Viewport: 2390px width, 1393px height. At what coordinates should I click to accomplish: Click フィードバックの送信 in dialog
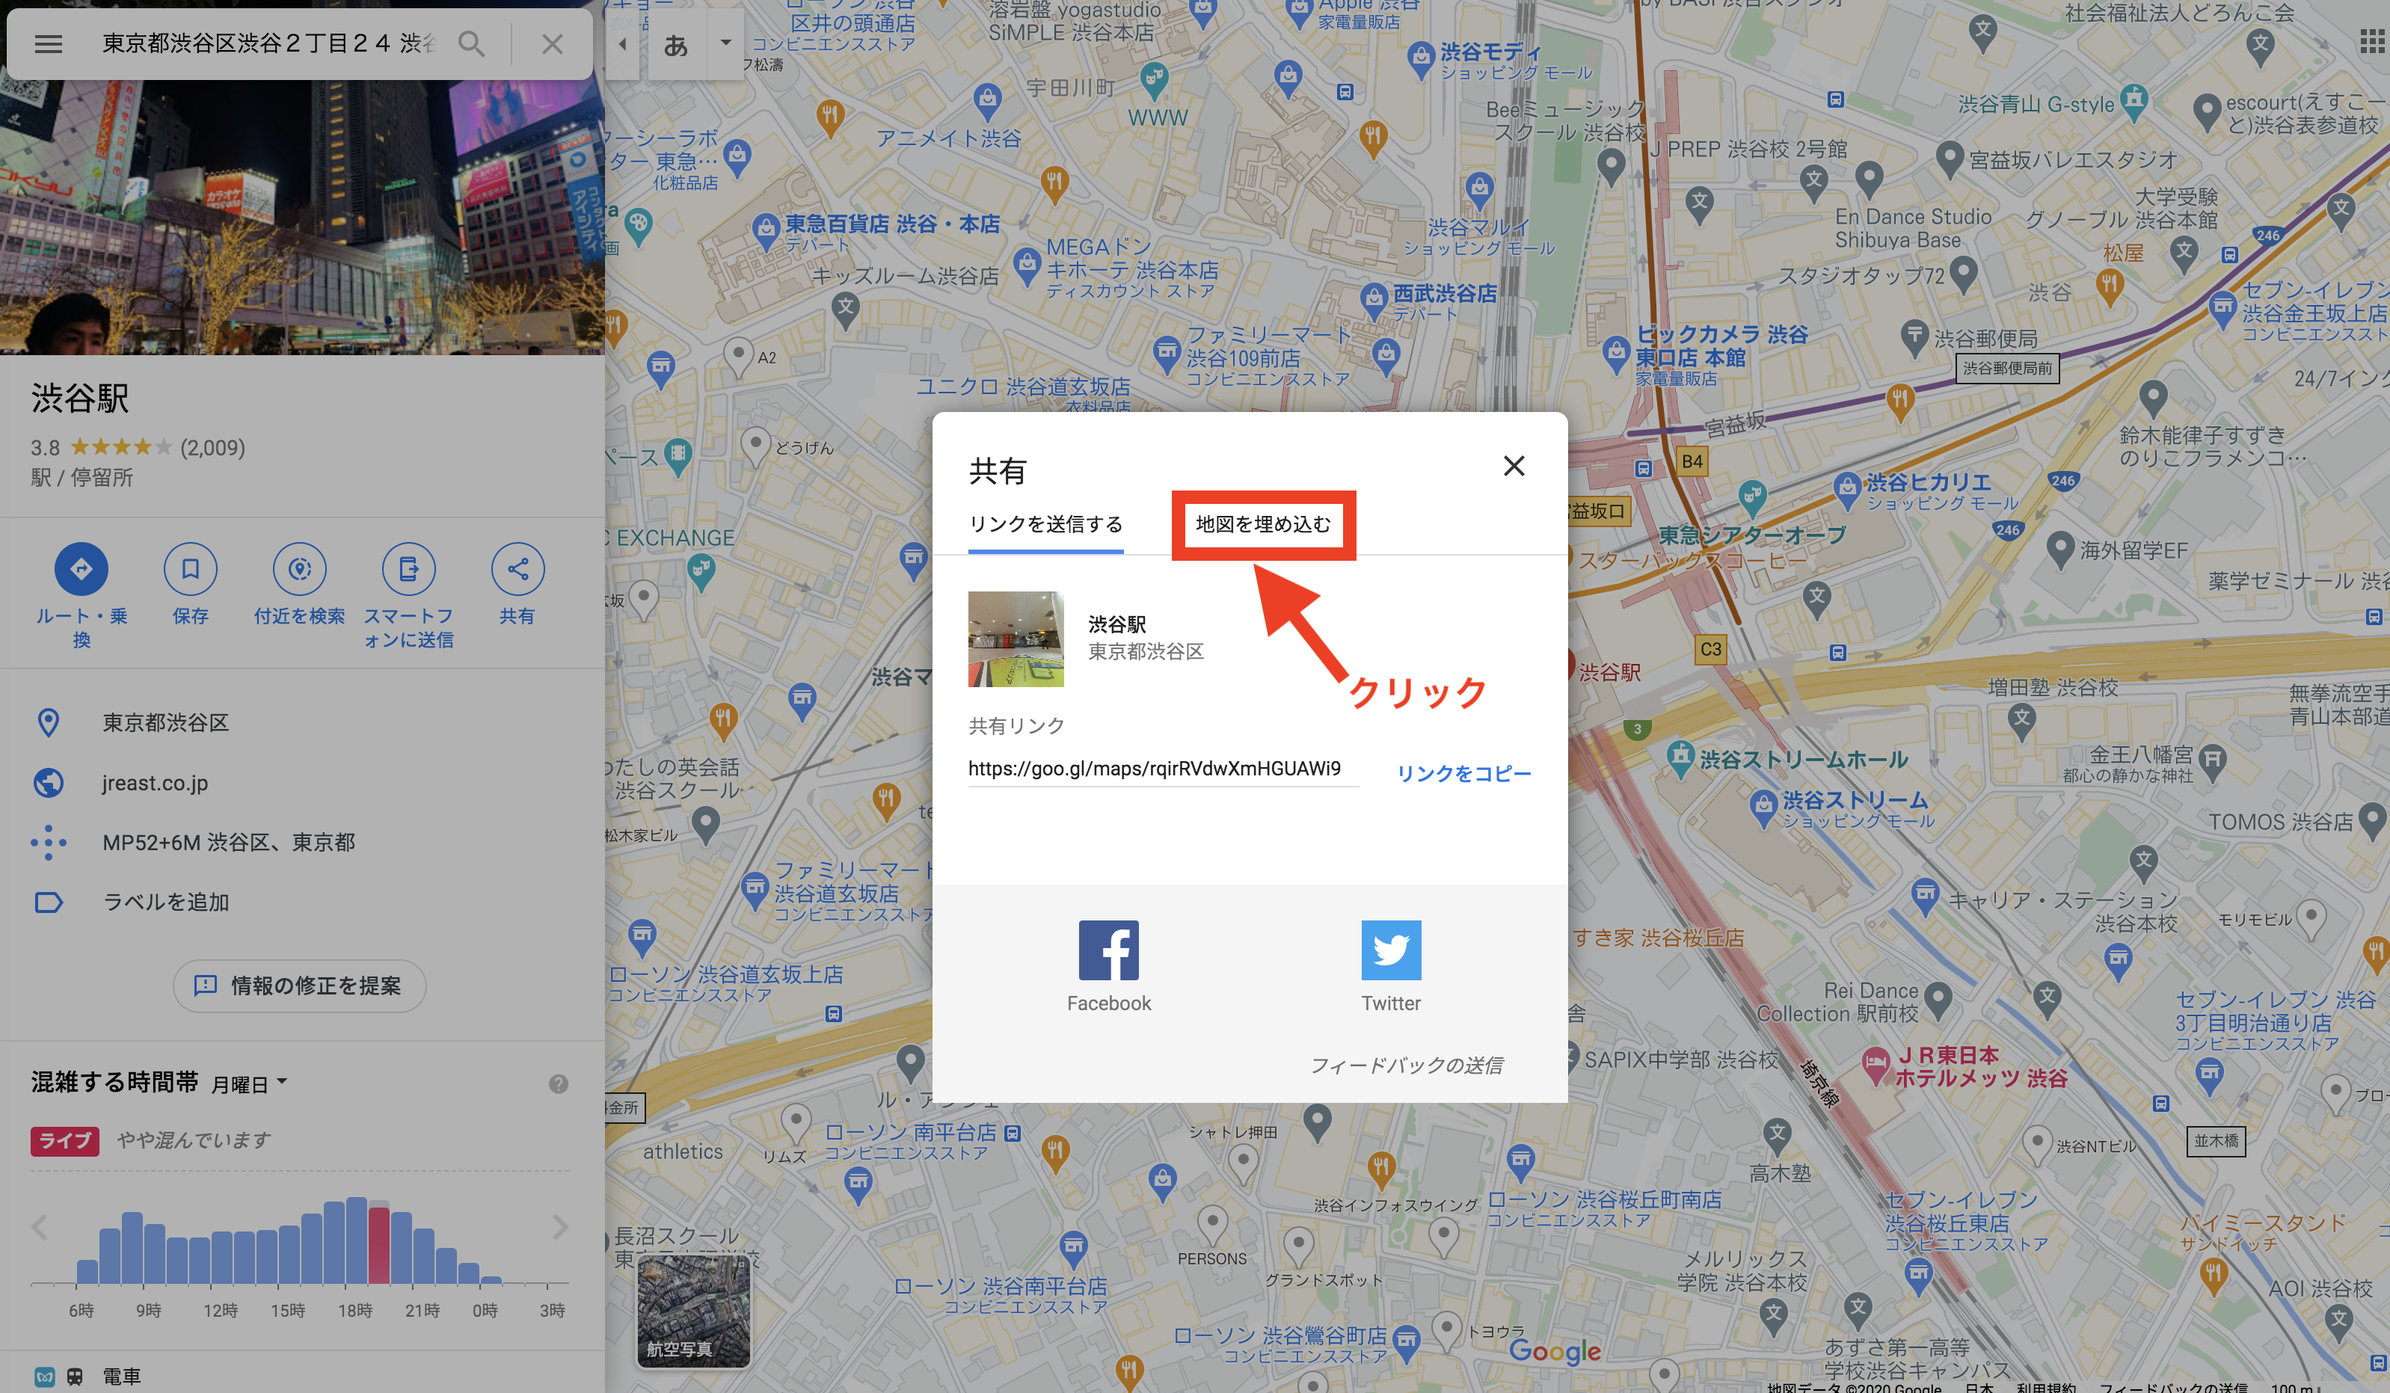click(1407, 1065)
